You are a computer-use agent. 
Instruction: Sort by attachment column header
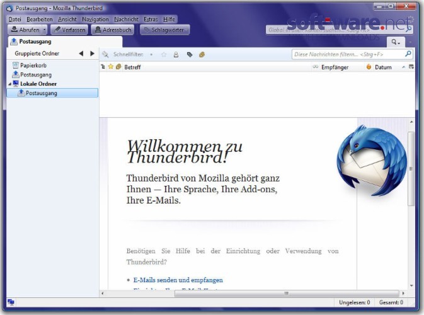pos(118,67)
